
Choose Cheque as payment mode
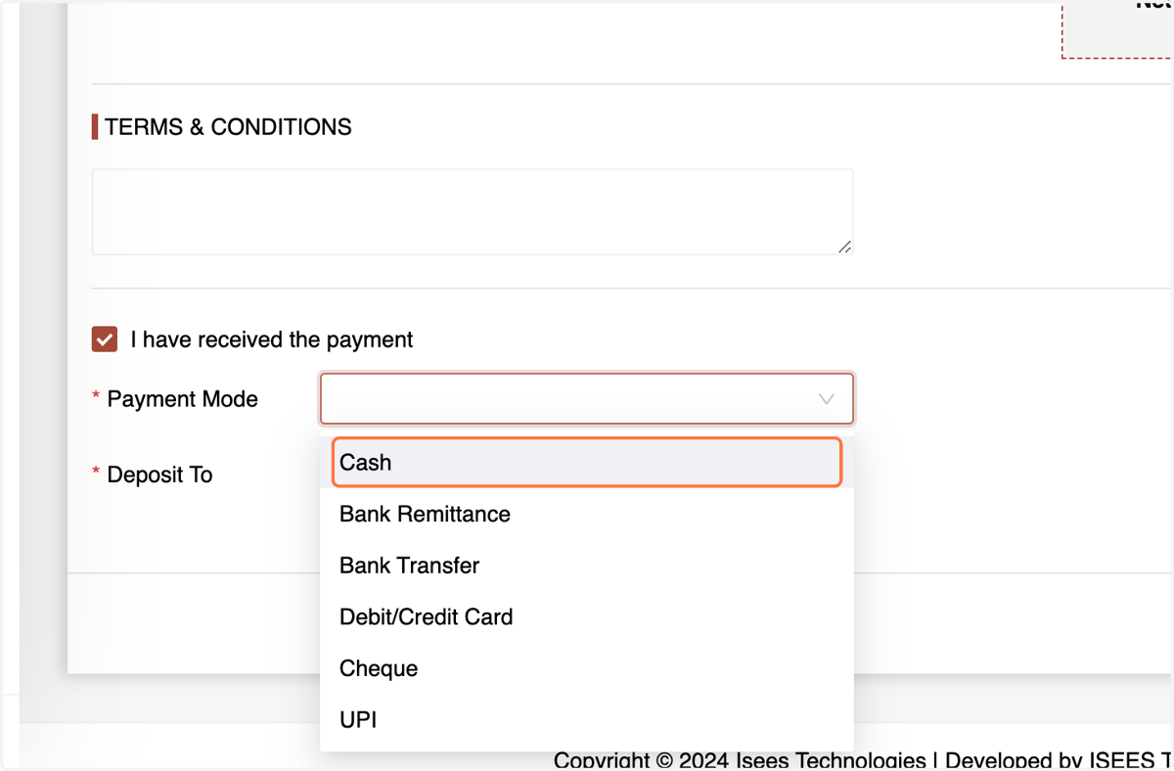587,668
